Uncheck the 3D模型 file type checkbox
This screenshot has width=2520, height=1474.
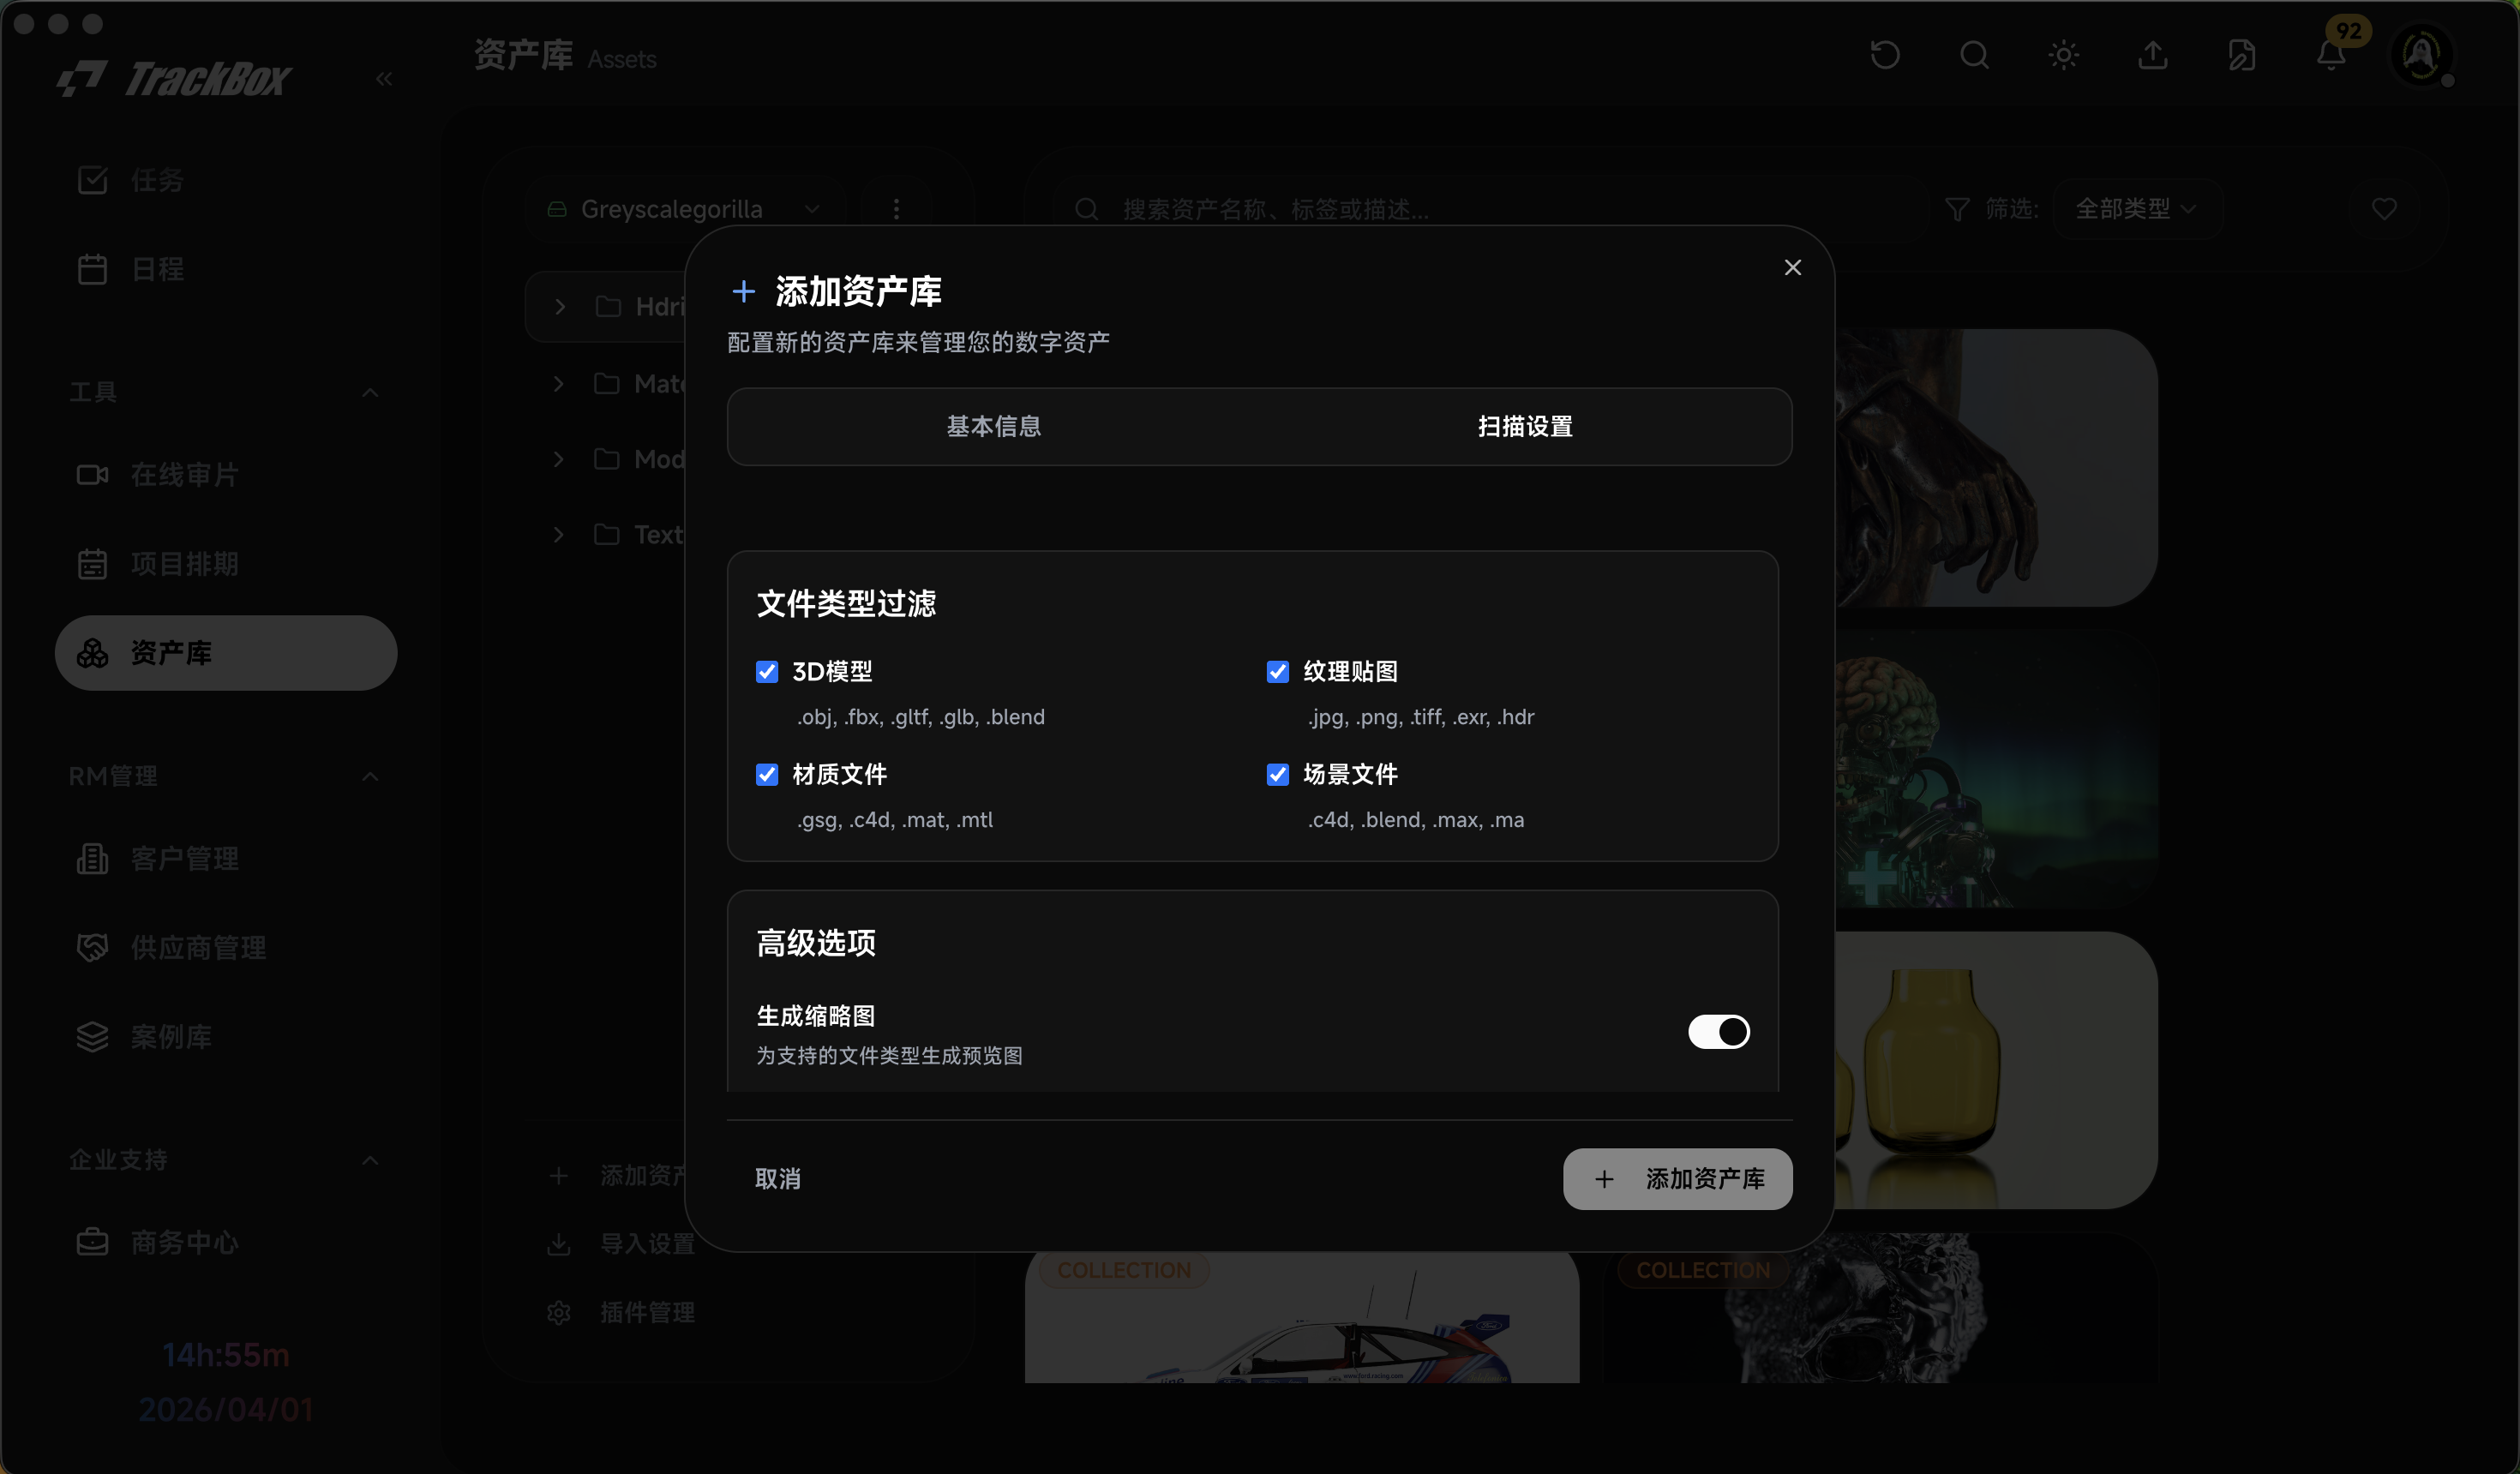pos(767,672)
